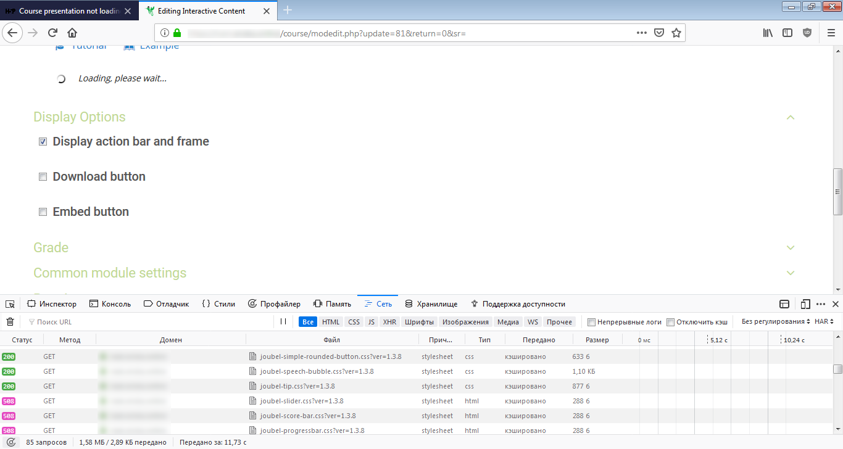Filter requests by Все

[x=308, y=322]
